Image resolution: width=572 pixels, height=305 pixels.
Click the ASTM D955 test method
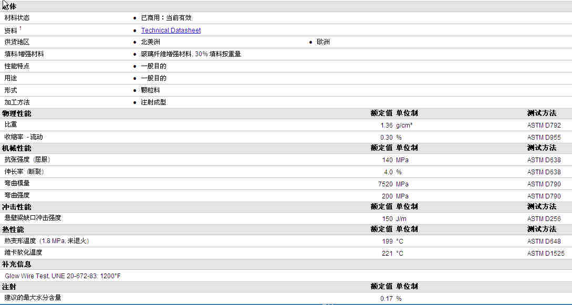544,138
